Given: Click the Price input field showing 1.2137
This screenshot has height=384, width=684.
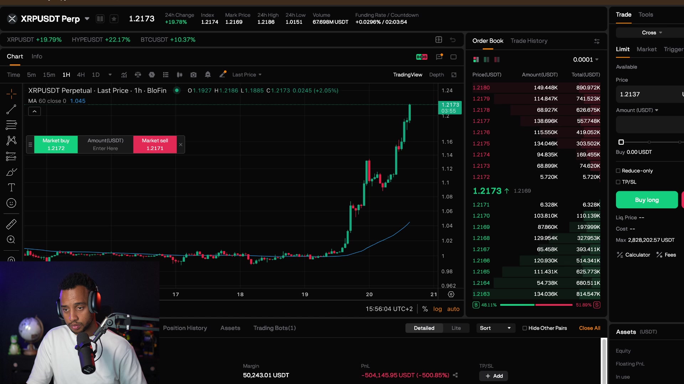Looking at the screenshot, I should tap(650, 94).
